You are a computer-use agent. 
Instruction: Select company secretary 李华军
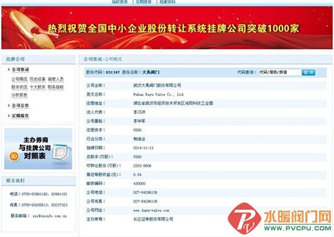139,121
